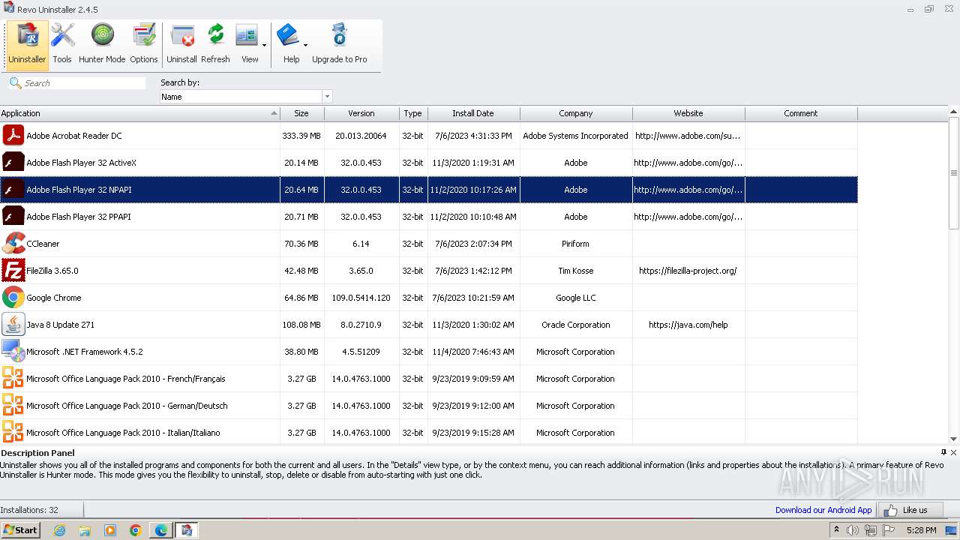Image resolution: width=960 pixels, height=540 pixels.
Task: Expand the Help dropdown arrow
Action: (x=305, y=44)
